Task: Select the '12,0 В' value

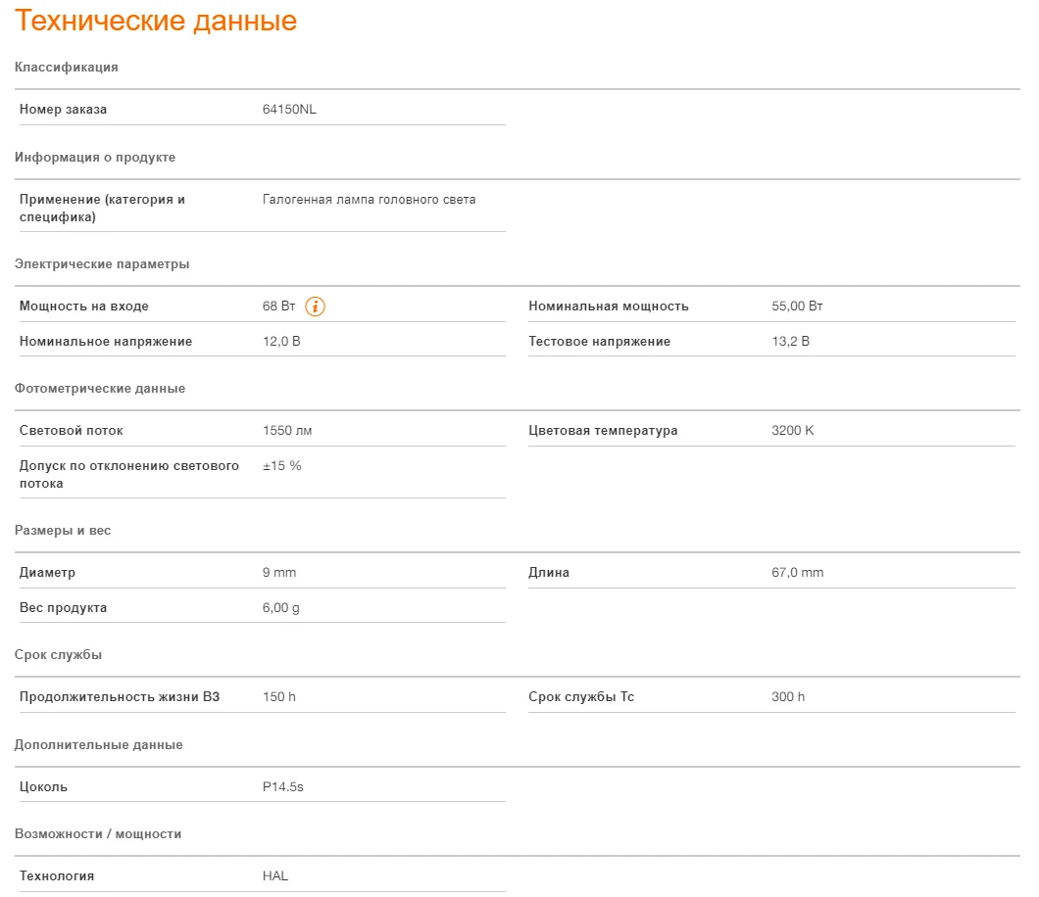Action: (x=281, y=341)
